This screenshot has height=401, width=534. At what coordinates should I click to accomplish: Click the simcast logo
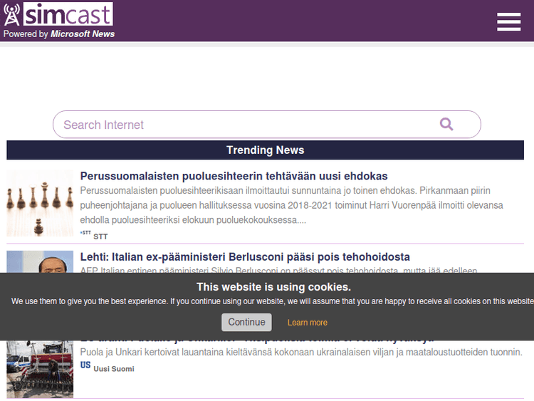[x=58, y=14]
